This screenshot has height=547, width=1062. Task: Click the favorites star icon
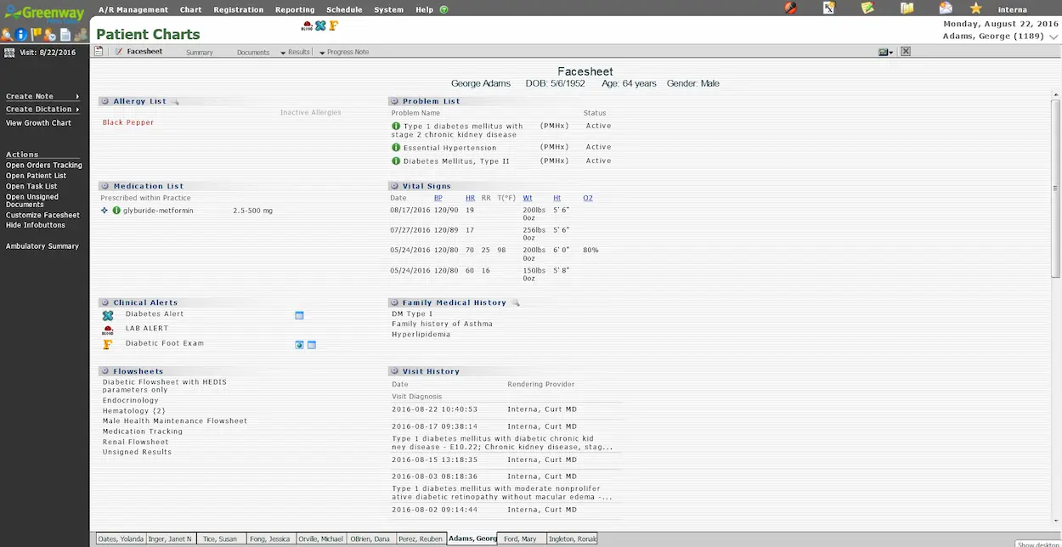tap(975, 8)
